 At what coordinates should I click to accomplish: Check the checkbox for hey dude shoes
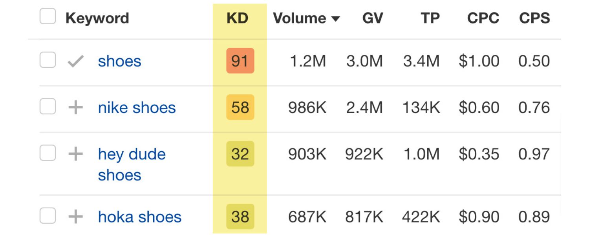tap(47, 154)
